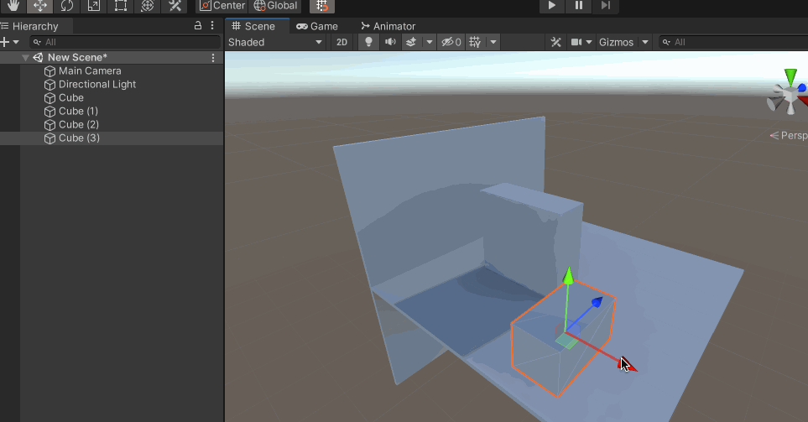The height and width of the screenshot is (422, 808).
Task: Click the grid snapping magnet icon
Action: pos(322,6)
